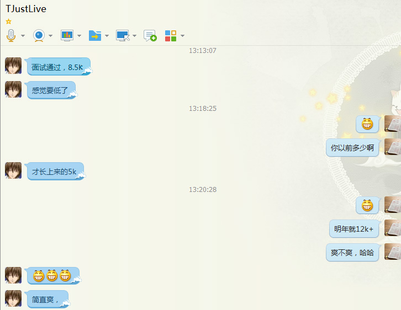The width and height of the screenshot is (401, 310).
Task: Start remote desktop with monitor cursor icon
Action: tap(123, 35)
